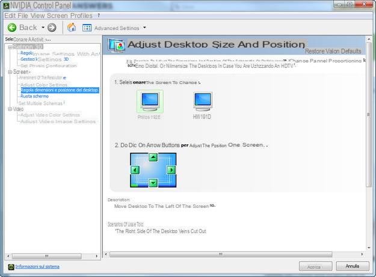376x277 pixels.
Task: Click the up arrow position button
Action: 153,157
